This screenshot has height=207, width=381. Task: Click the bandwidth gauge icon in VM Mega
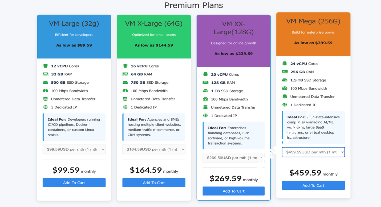[285, 88]
